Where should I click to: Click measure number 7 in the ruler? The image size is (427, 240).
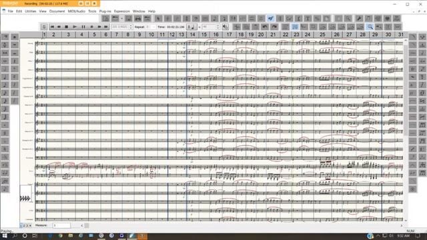117,35
